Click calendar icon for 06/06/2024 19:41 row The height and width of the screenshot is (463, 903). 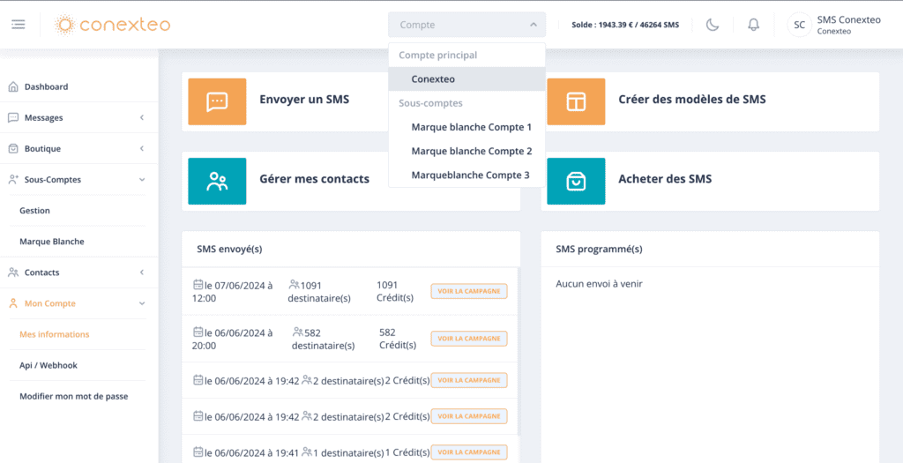(x=198, y=452)
